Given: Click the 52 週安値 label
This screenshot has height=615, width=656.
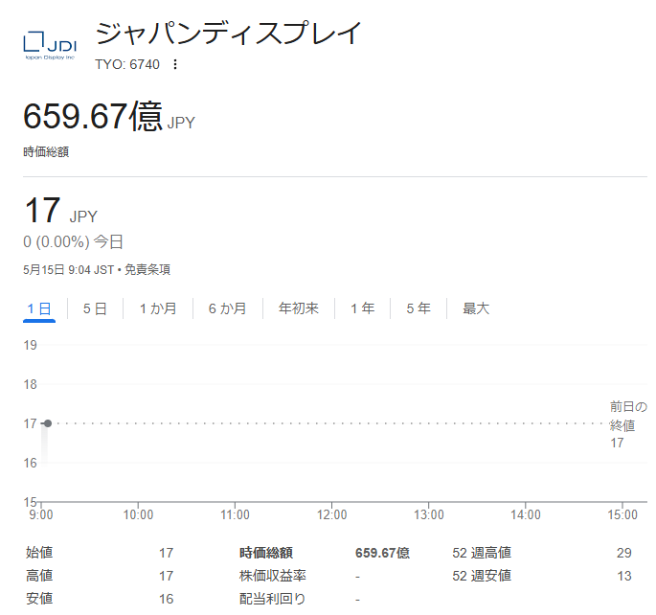Looking at the screenshot, I should point(482,576).
